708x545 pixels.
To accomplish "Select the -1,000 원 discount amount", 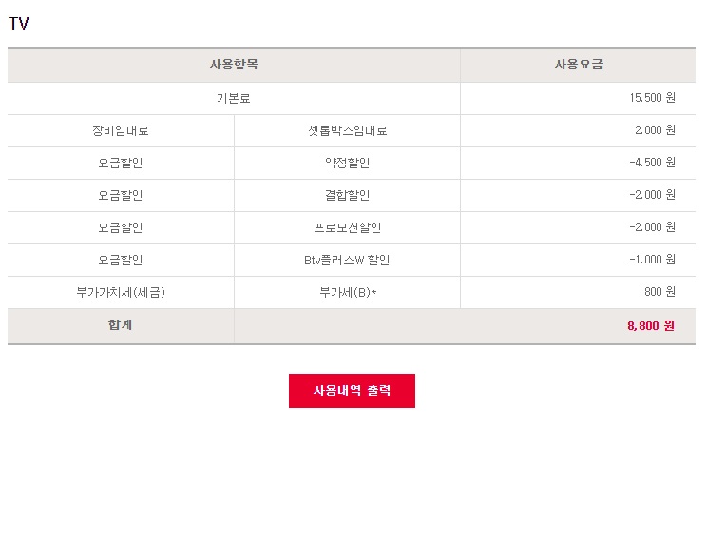I will [x=651, y=260].
